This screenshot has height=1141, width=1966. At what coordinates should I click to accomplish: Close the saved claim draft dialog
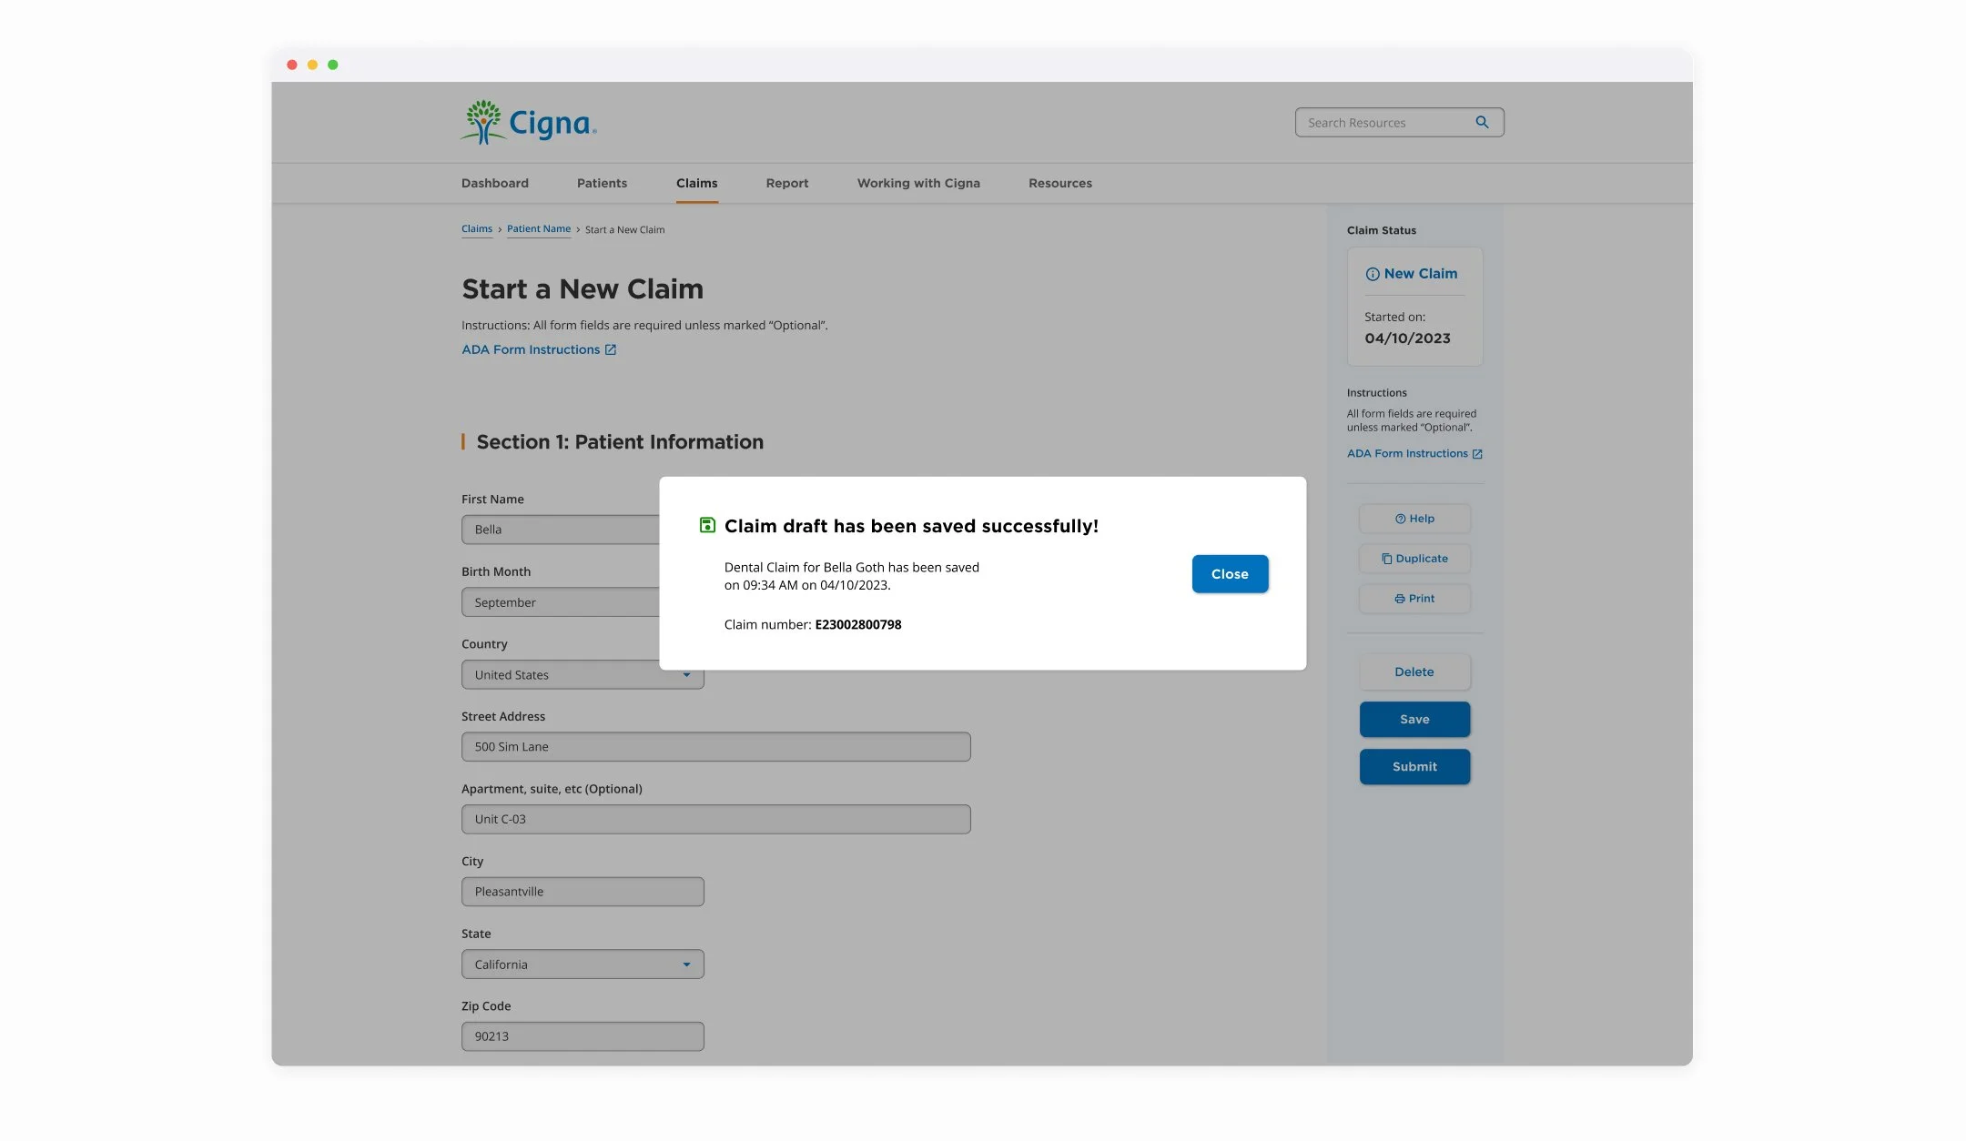click(1230, 574)
